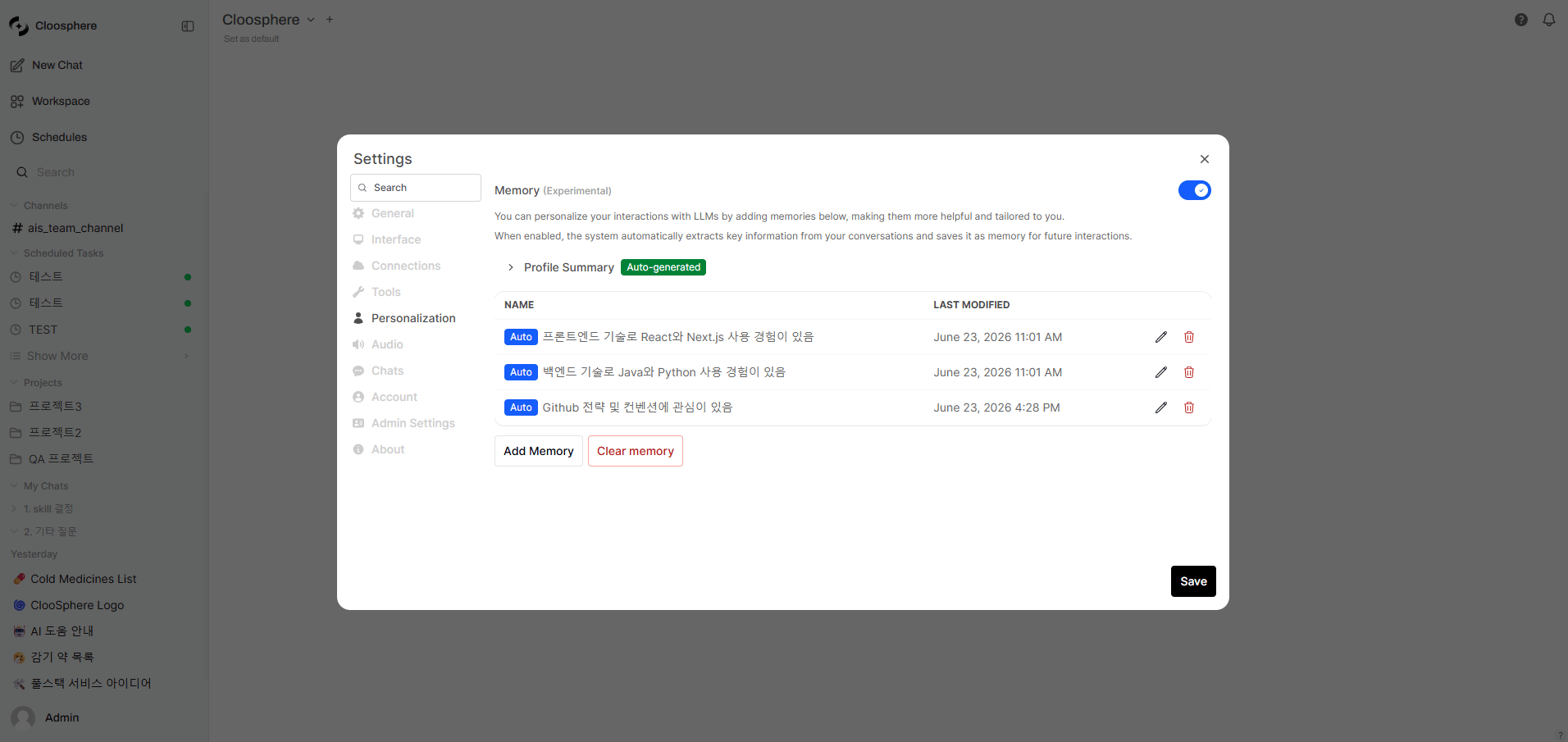Viewport: 1568px width, 742px height.
Task: Click Set as default link
Action: coord(251,39)
